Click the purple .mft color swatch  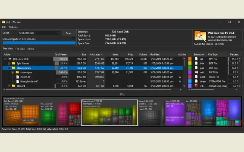pos(190,72)
